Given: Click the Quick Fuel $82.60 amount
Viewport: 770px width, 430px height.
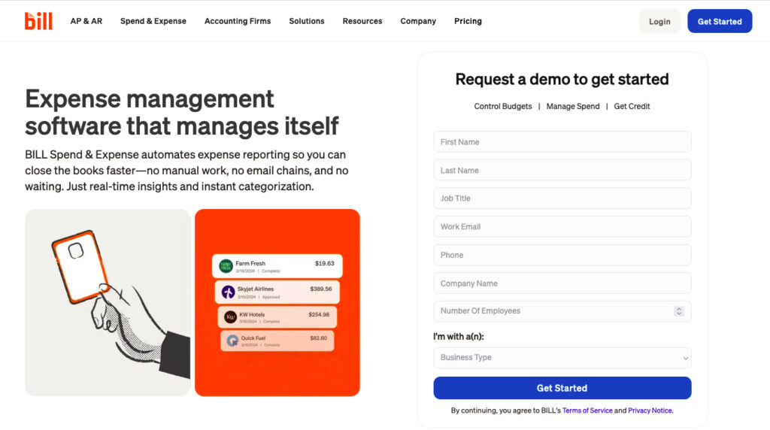Looking at the screenshot, I should 318,338.
